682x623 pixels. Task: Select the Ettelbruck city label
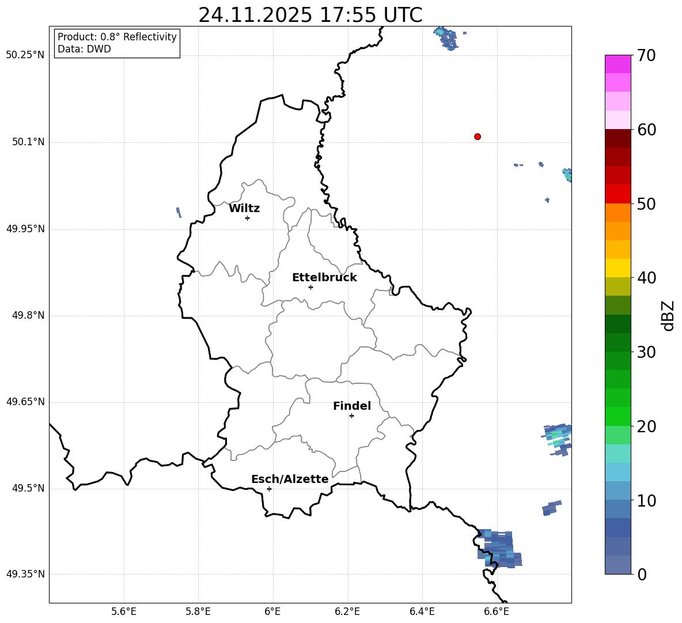(x=324, y=278)
